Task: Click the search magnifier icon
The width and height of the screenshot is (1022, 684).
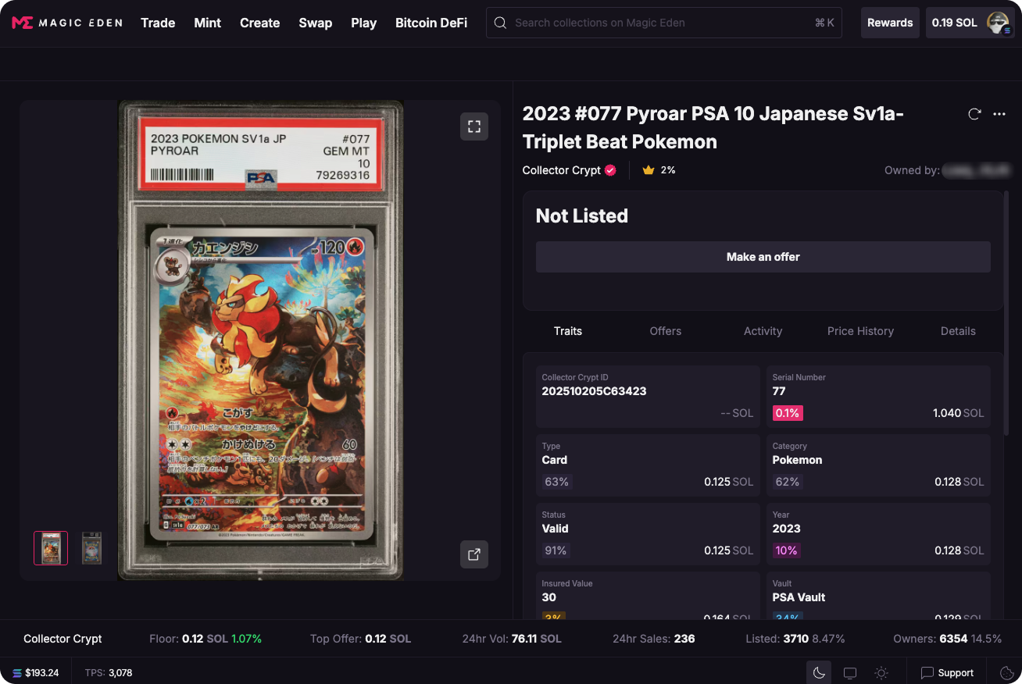Action: point(501,23)
